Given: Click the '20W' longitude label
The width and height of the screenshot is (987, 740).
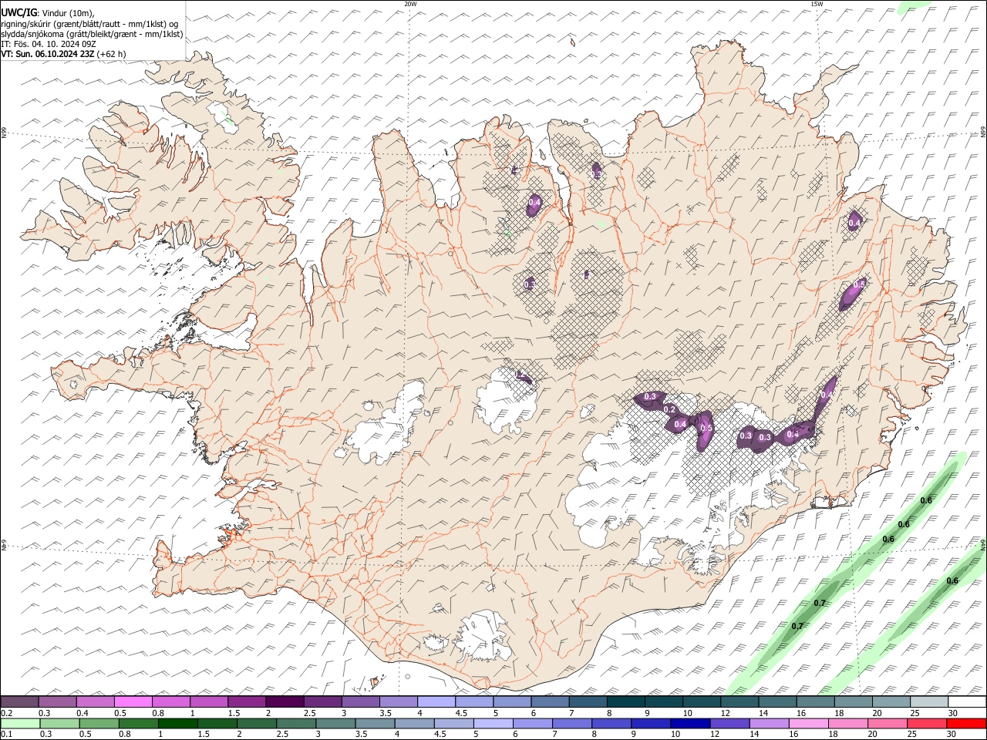Looking at the screenshot, I should click(410, 4).
